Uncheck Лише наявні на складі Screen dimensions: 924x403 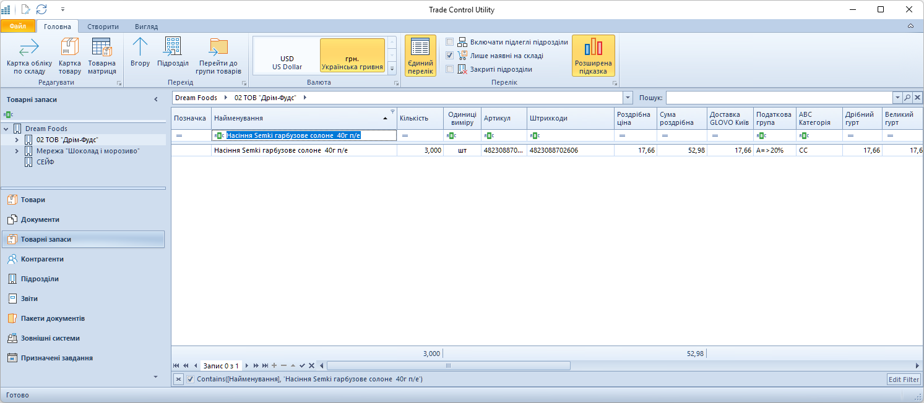450,56
